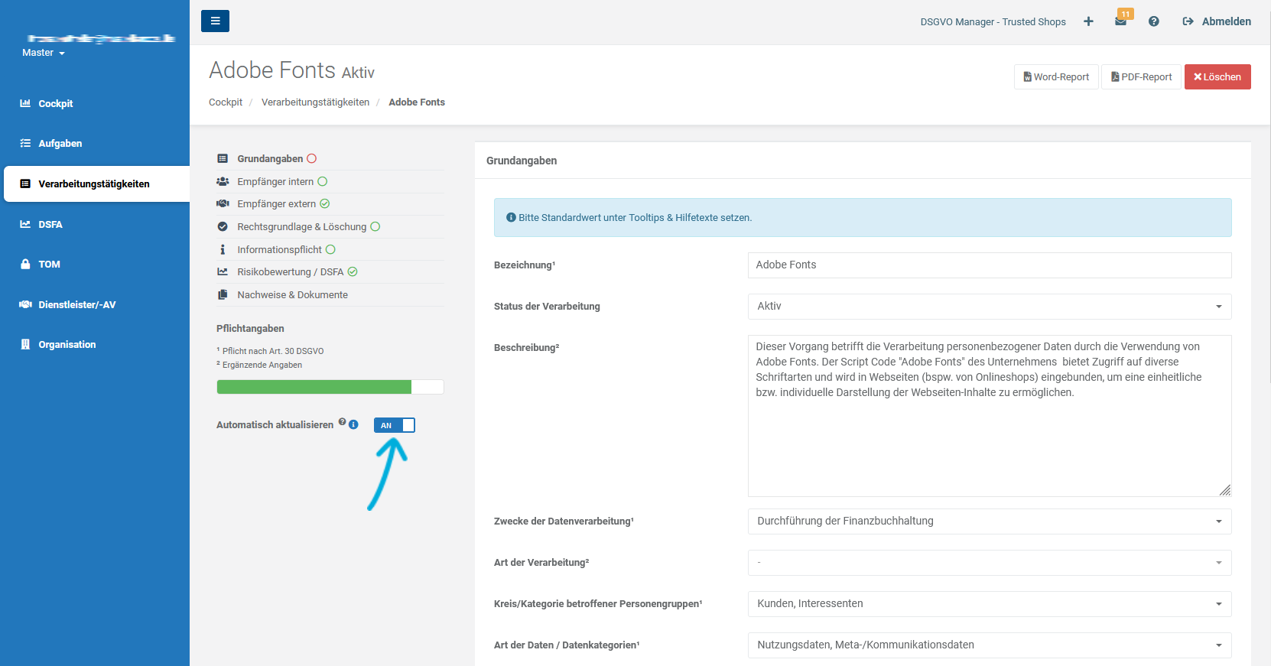
Task: Go to Verarbeitungstätigkeiten breadcrumb link
Action: point(315,102)
